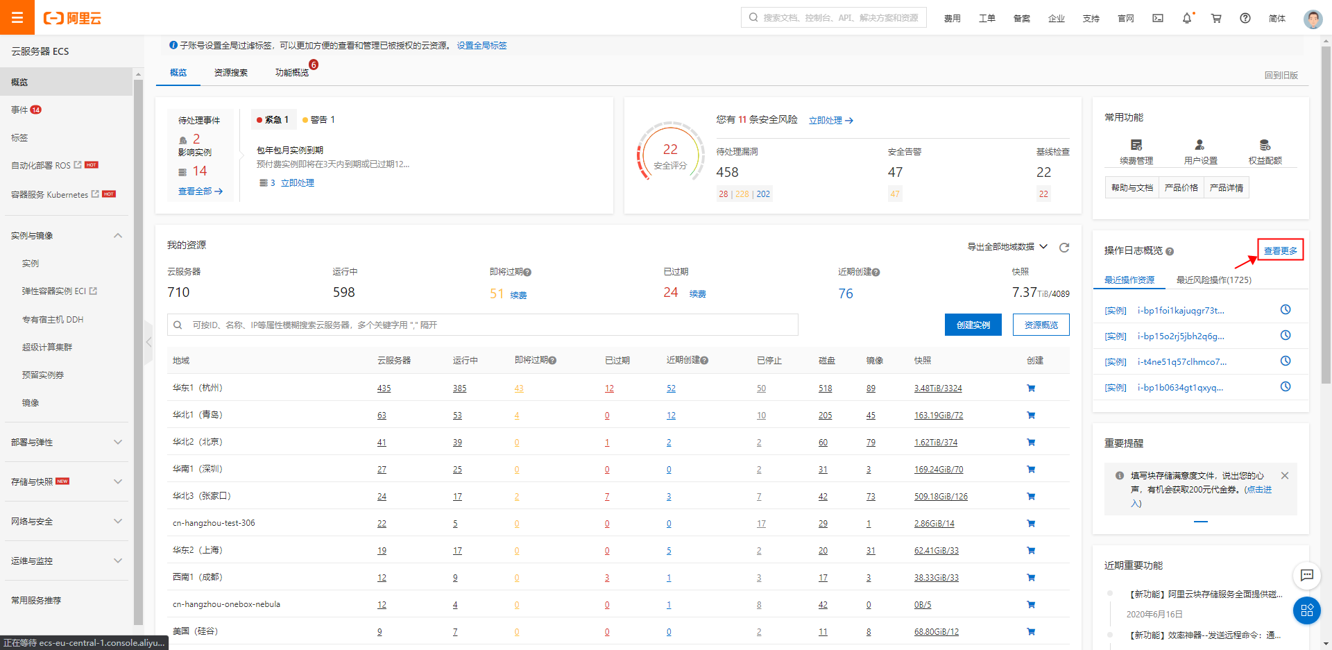Switch to 最近风险操作(1725) tab
The height and width of the screenshot is (650, 1332).
[x=1214, y=280]
